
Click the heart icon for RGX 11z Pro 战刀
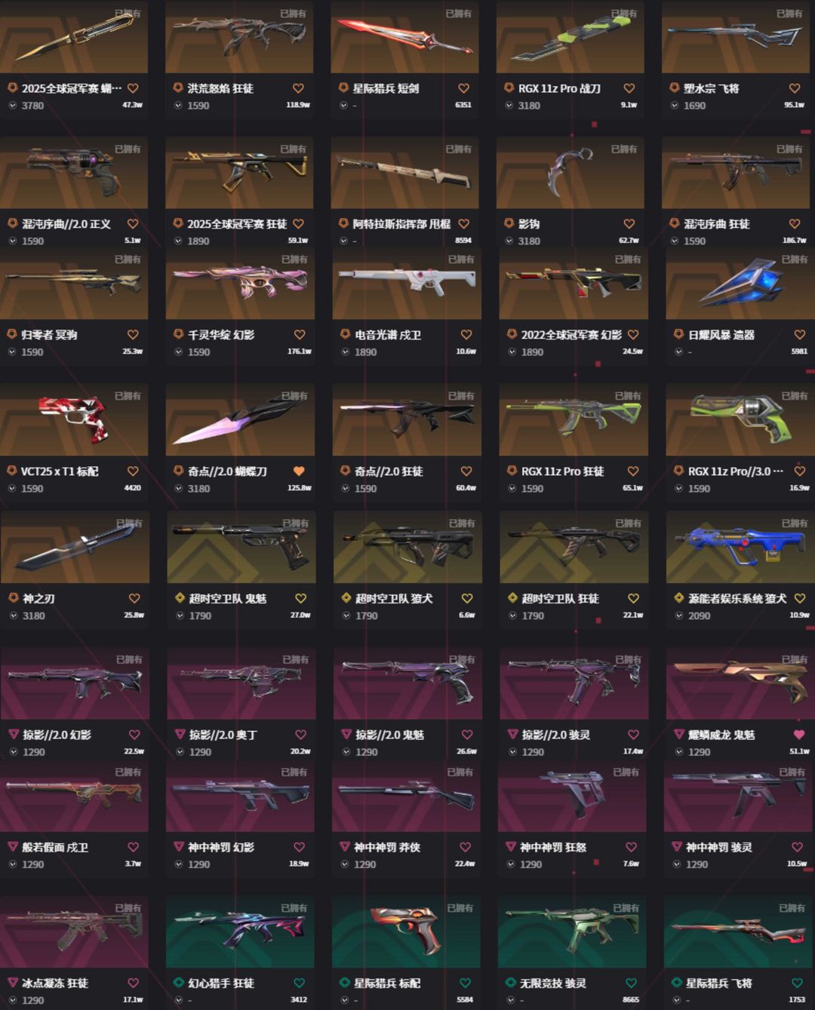pos(629,88)
